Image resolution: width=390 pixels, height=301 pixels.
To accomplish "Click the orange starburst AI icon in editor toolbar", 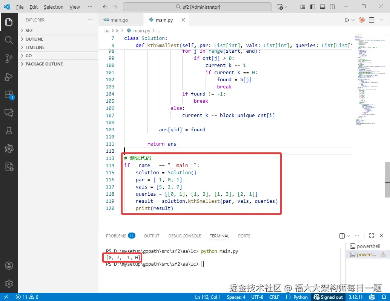I will 362,20.
